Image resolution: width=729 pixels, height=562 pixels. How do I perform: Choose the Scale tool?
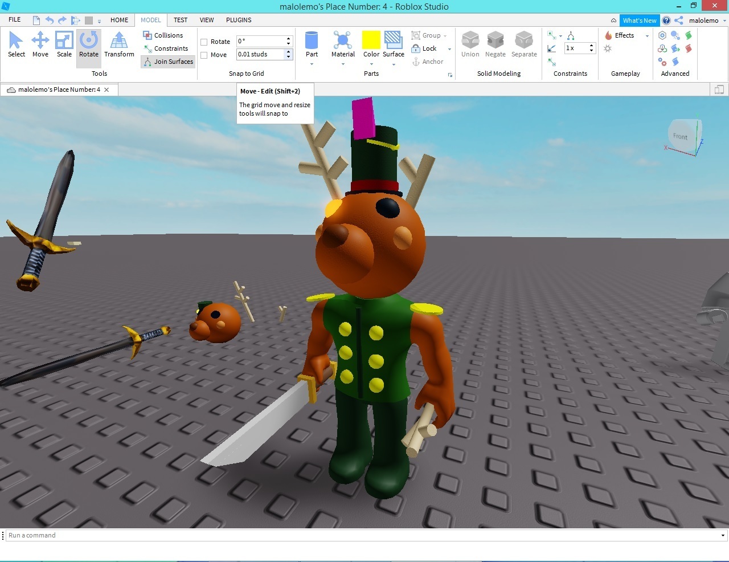click(64, 44)
